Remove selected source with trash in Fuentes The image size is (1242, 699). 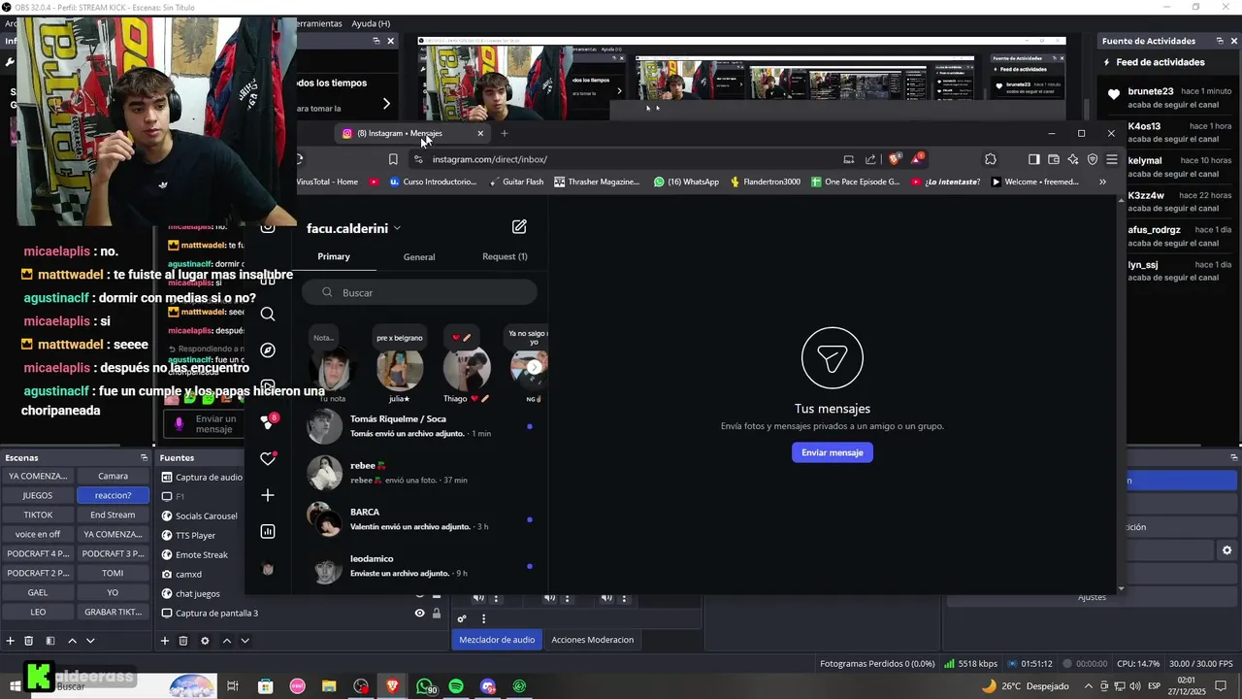coord(183,641)
